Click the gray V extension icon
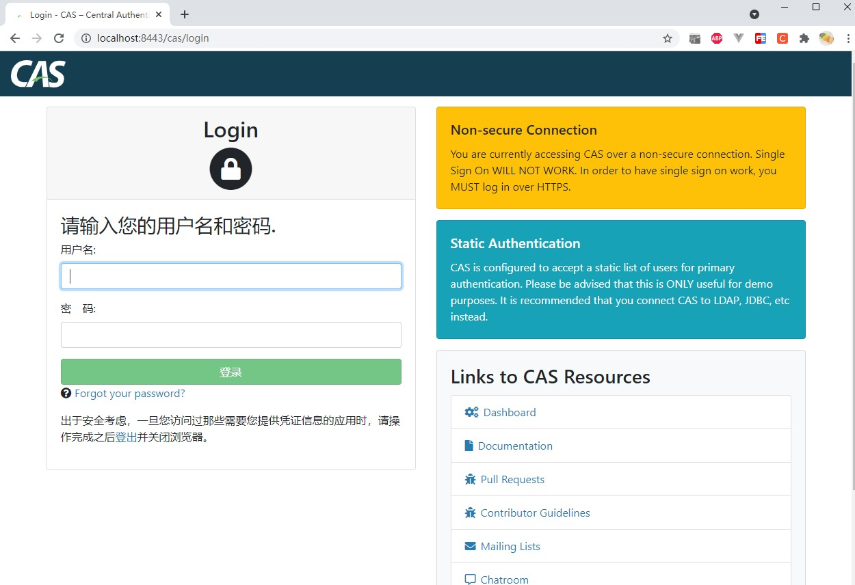The width and height of the screenshot is (855, 585). pyautogui.click(x=739, y=38)
